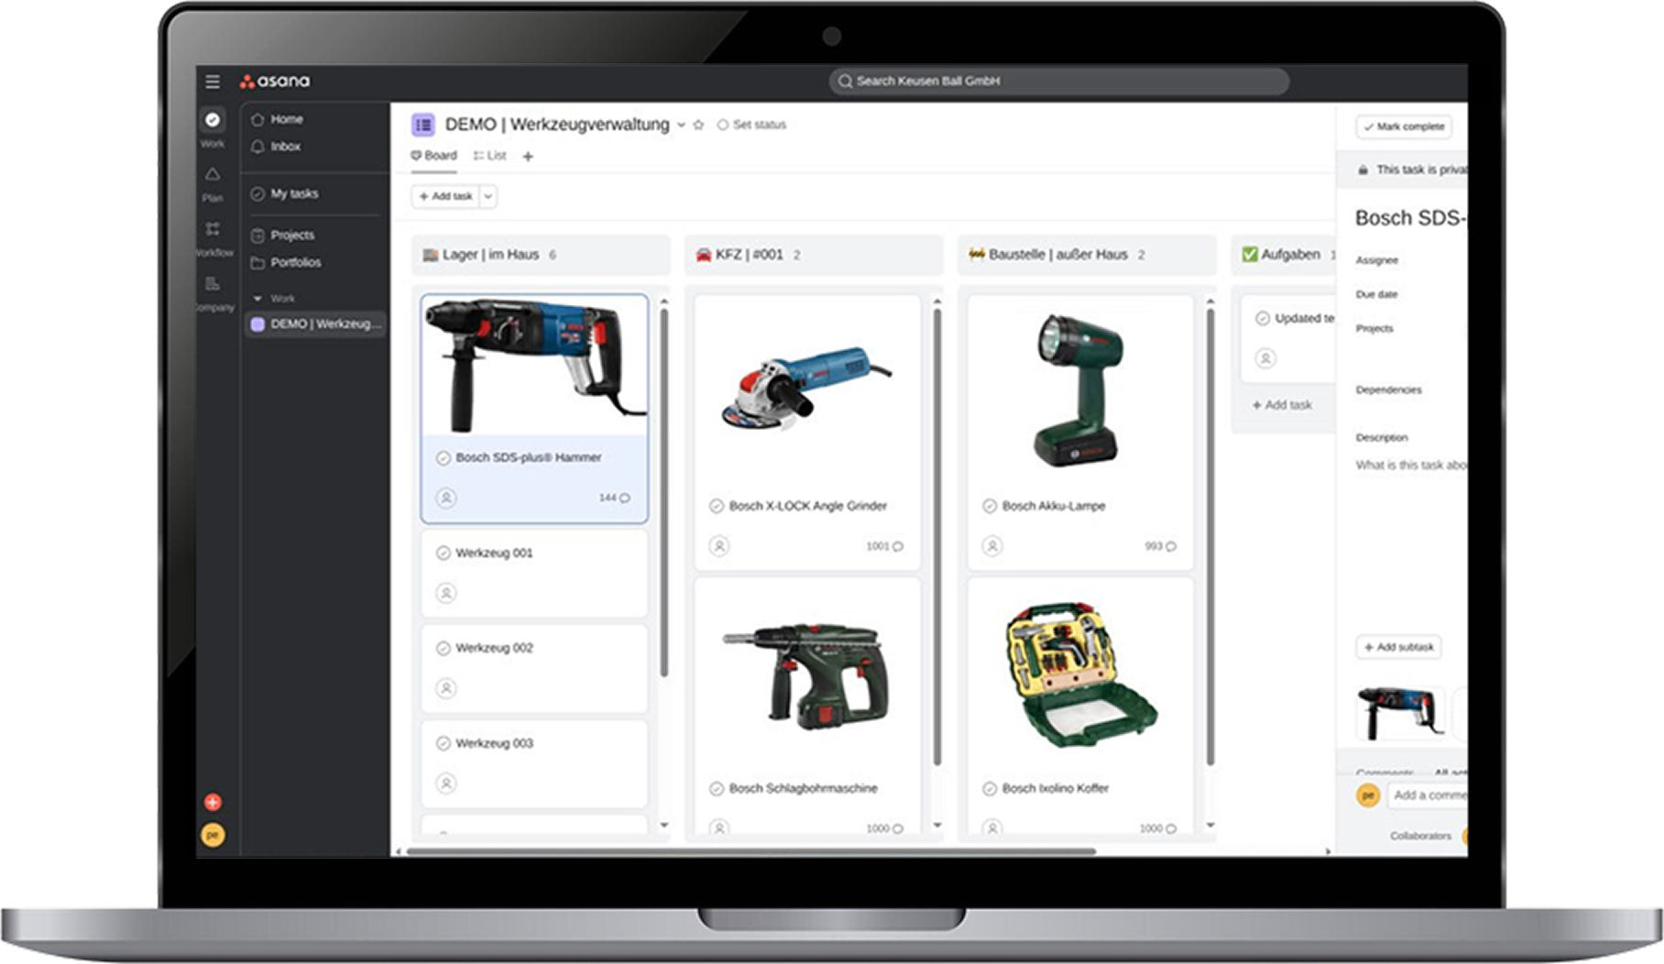Click the Mark complete button
The image size is (1664, 964).
1403,126
